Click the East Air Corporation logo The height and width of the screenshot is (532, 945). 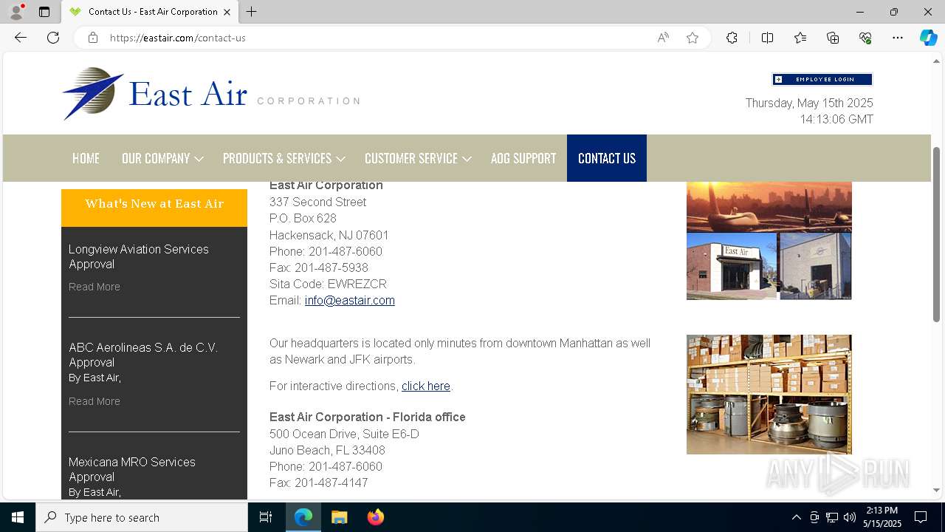[210, 94]
